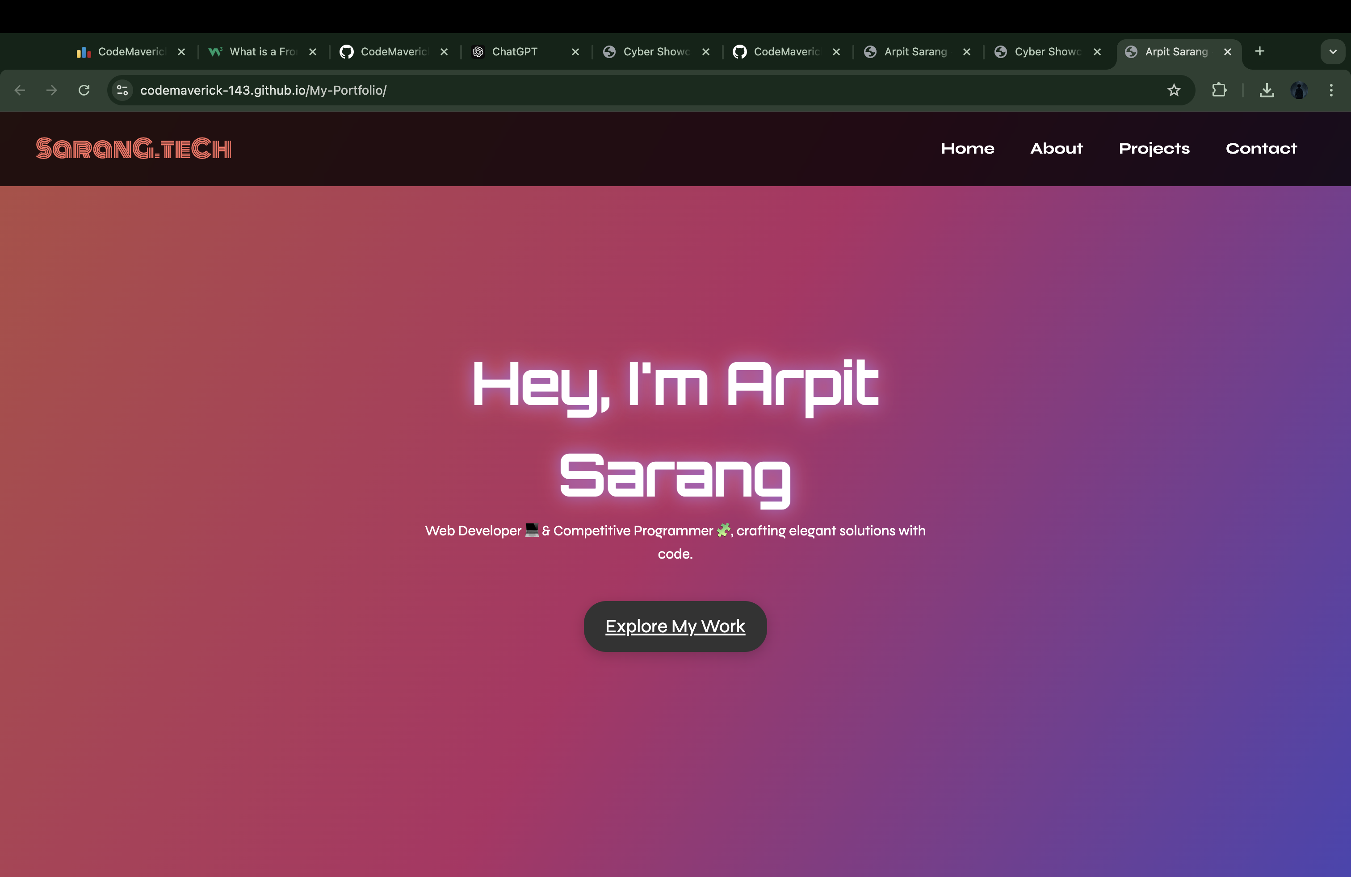The height and width of the screenshot is (877, 1351).
Task: Open the Extensions puzzle icon
Action: point(1219,90)
